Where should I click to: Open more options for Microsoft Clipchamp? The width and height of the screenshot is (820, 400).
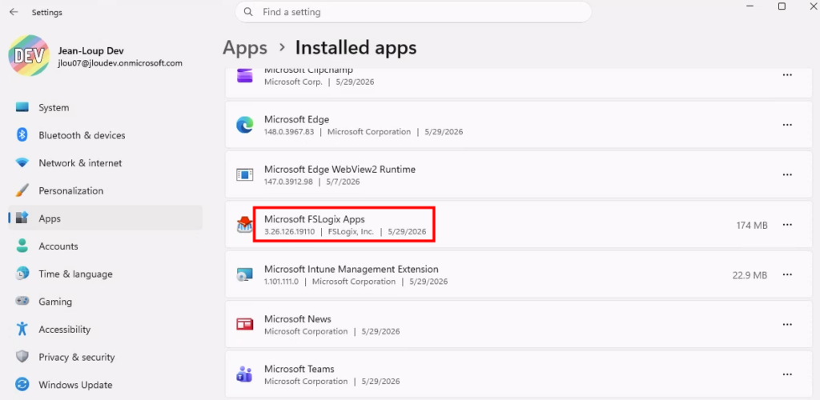(x=787, y=74)
